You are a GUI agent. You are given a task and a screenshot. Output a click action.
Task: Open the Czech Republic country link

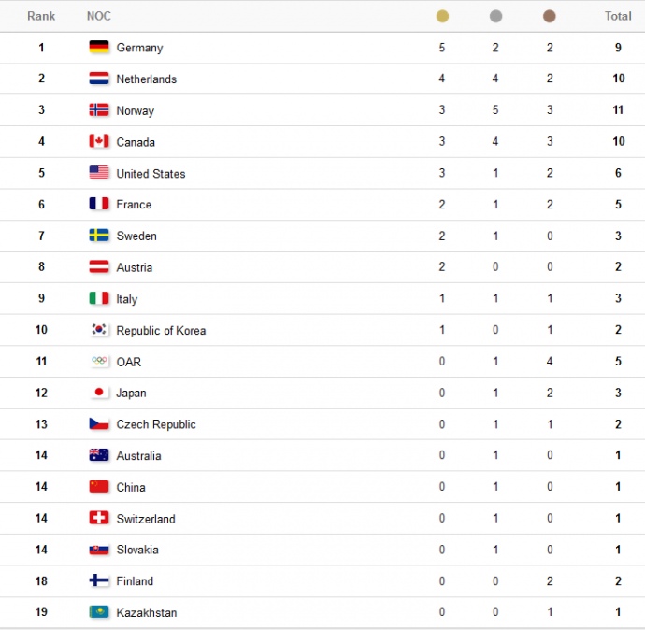(156, 424)
